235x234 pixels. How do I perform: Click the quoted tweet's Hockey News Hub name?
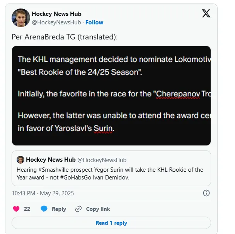[51, 160]
